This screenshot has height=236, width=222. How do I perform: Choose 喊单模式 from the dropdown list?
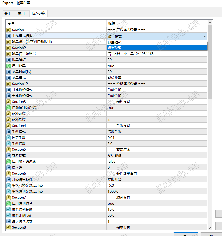(x=157, y=42)
